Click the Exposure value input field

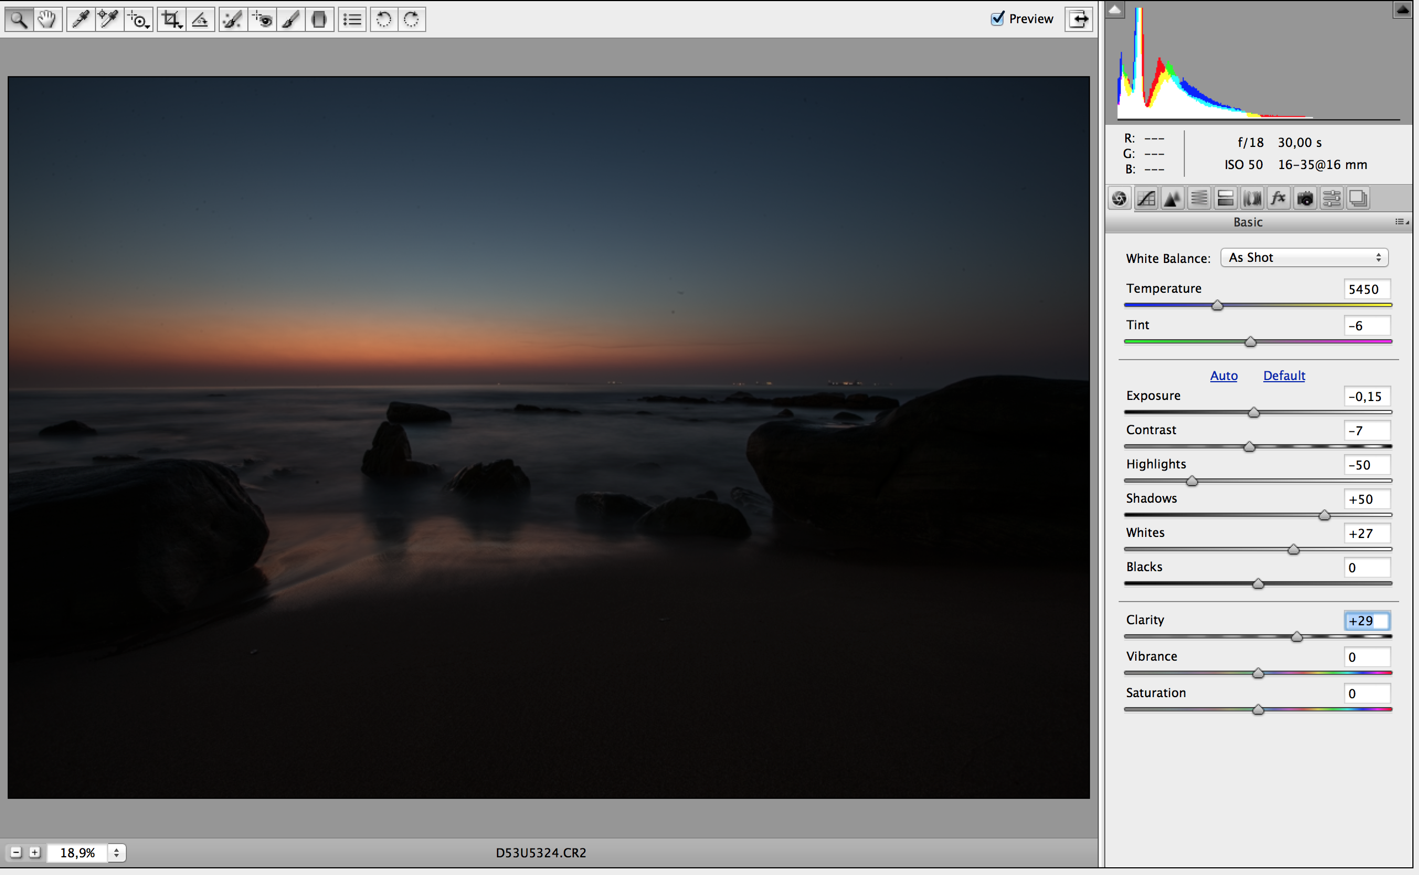click(1367, 397)
